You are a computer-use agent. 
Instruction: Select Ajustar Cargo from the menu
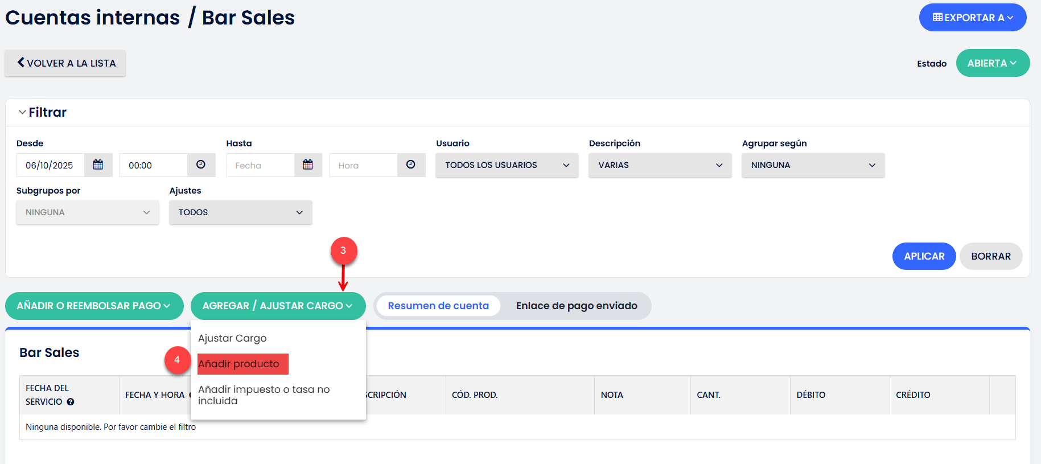click(x=232, y=338)
